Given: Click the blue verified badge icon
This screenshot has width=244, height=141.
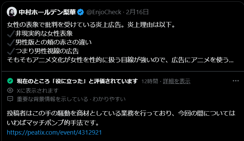Looking at the screenshot, I should pyautogui.click(x=81, y=12).
